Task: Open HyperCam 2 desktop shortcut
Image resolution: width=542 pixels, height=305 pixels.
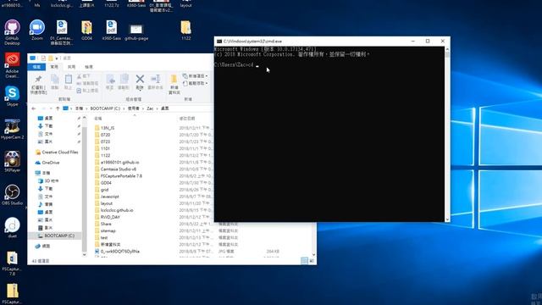Action: click(12, 129)
